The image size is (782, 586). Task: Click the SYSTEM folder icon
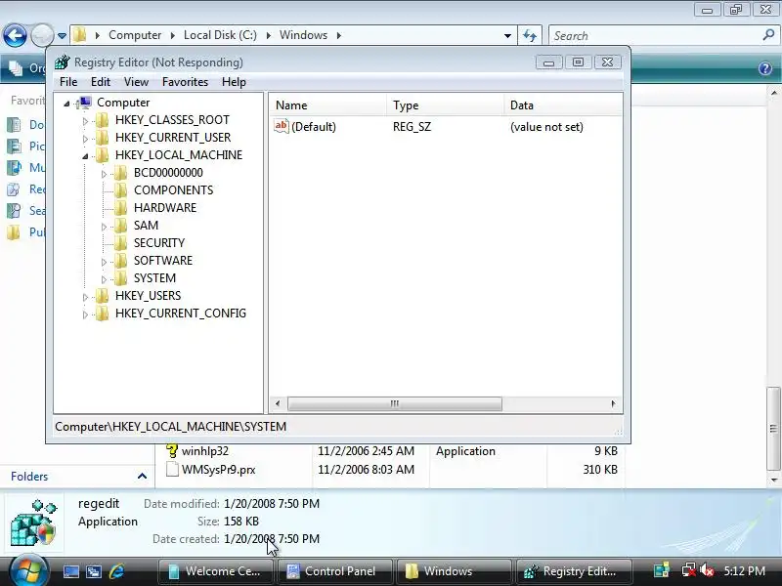tap(120, 278)
